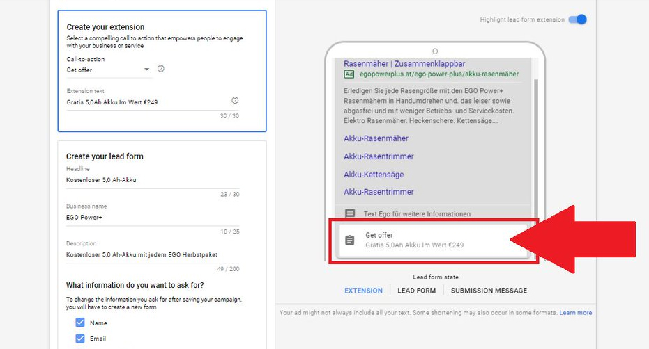Screen dimensions: 649x349
Task: Click the Highlight lead form extension label
Action: coord(522,19)
